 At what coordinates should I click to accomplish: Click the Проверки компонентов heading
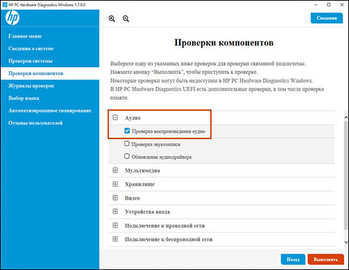coord(224,43)
